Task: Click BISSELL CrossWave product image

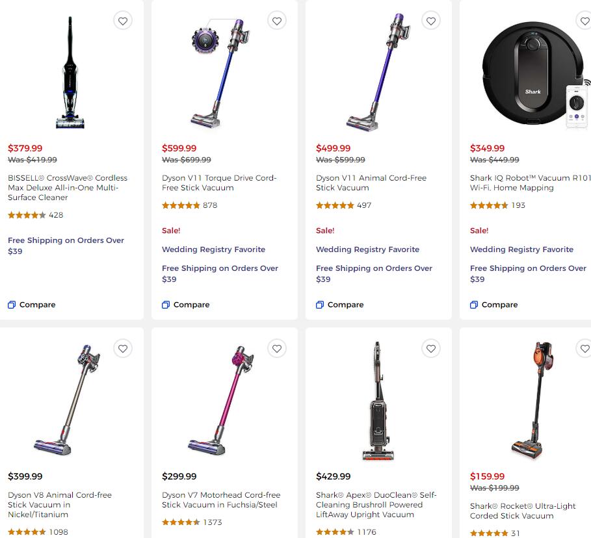Action: pos(70,73)
